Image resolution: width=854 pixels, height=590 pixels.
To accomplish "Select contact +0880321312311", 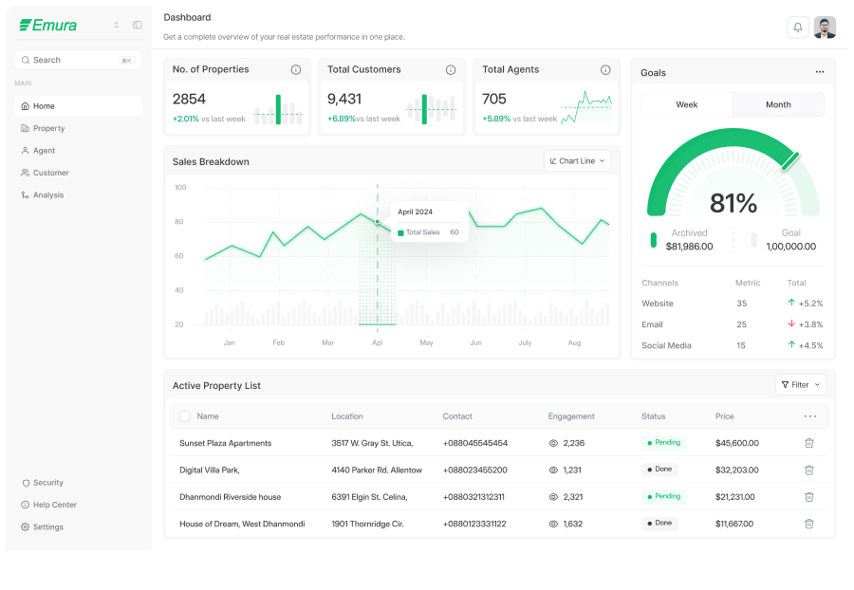I will pos(473,497).
